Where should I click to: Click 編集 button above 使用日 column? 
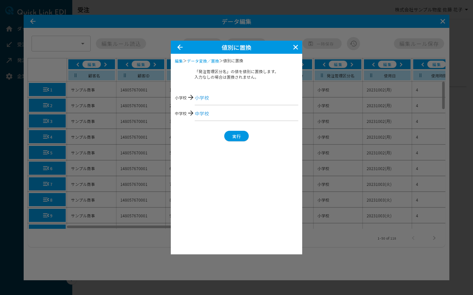387,65
